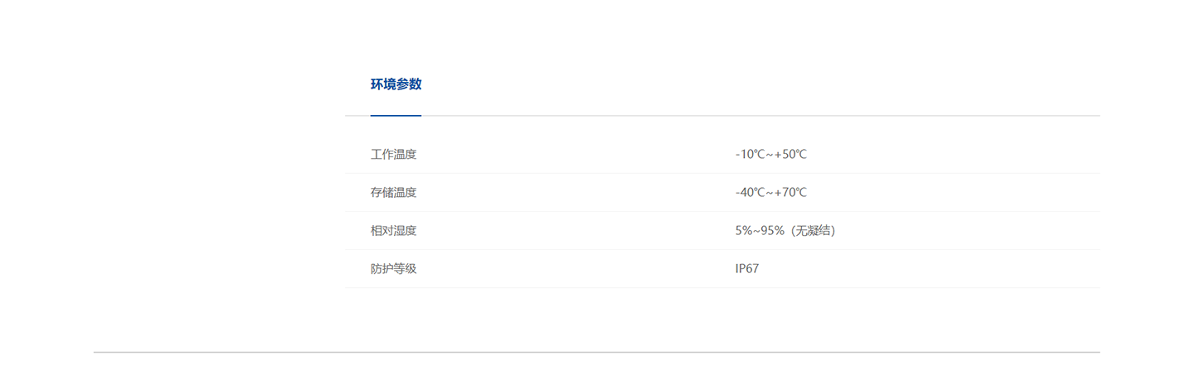Click the 防护等级 parameter label
1200x365 pixels.
click(x=393, y=268)
